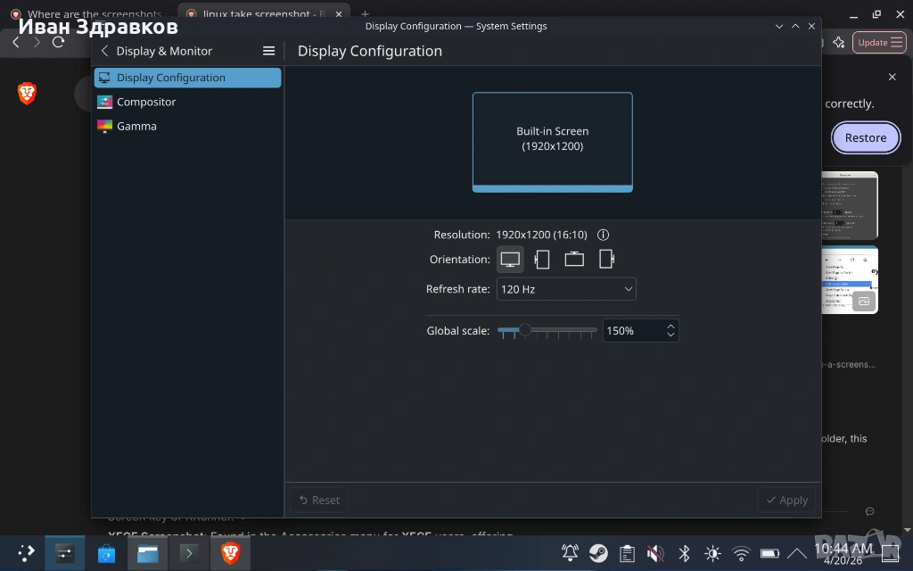Increase global scale with up arrow
This screenshot has height=571, width=913.
(670, 327)
